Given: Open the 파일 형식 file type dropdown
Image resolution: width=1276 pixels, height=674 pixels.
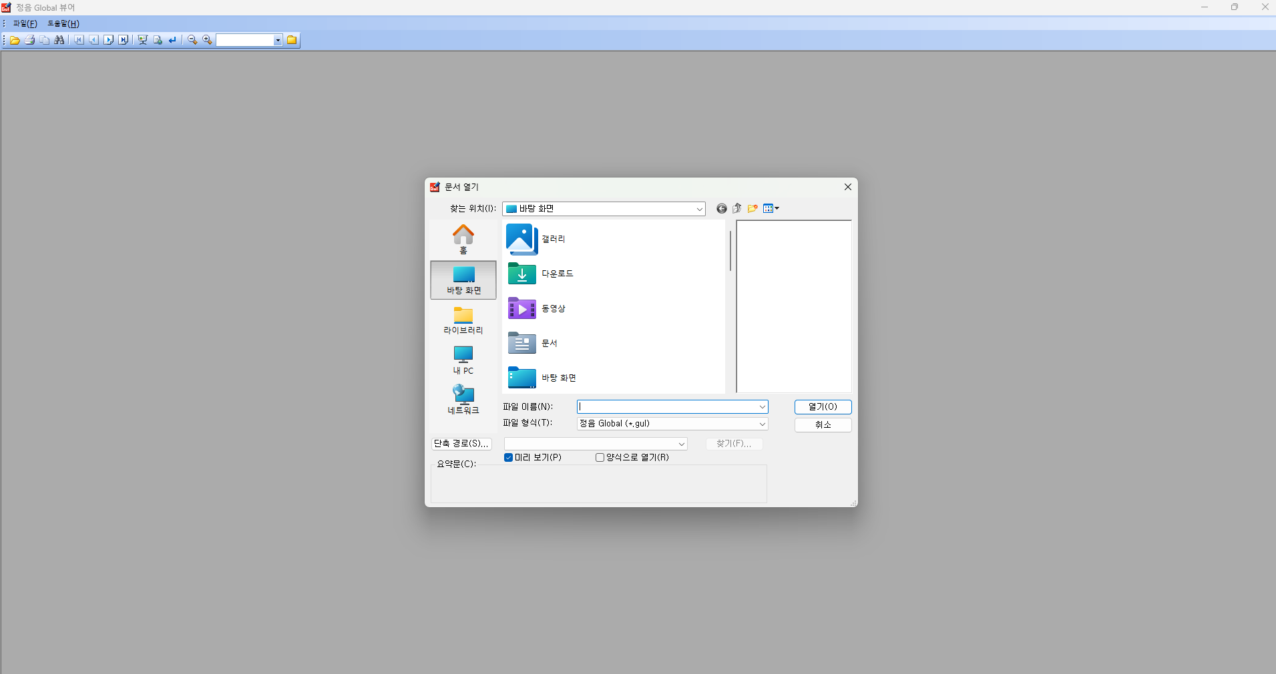Looking at the screenshot, I should point(762,424).
